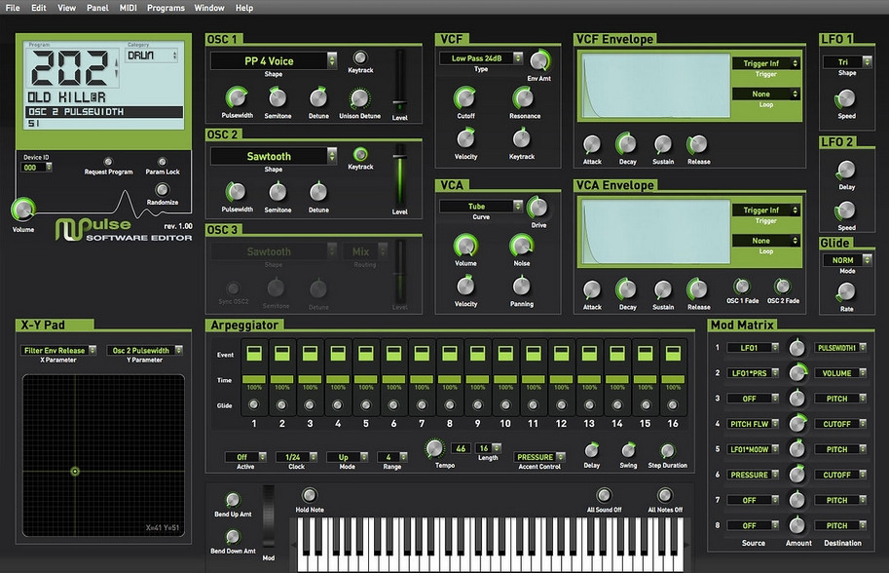Click the VCF Cutoff knob
Image resolution: width=889 pixels, height=573 pixels.
(x=465, y=97)
